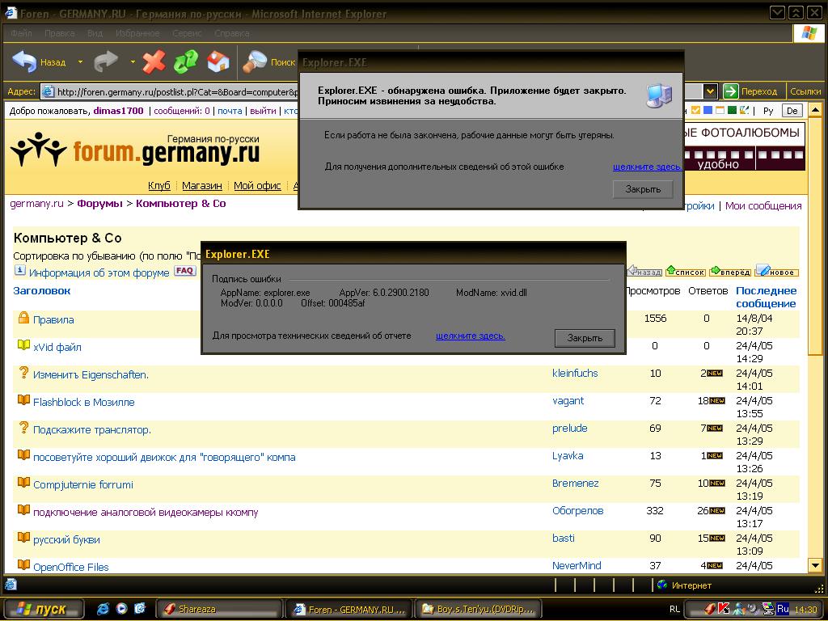Sort by Последнее сообщение column header
Screen dimensions: 828x621
pos(767,297)
